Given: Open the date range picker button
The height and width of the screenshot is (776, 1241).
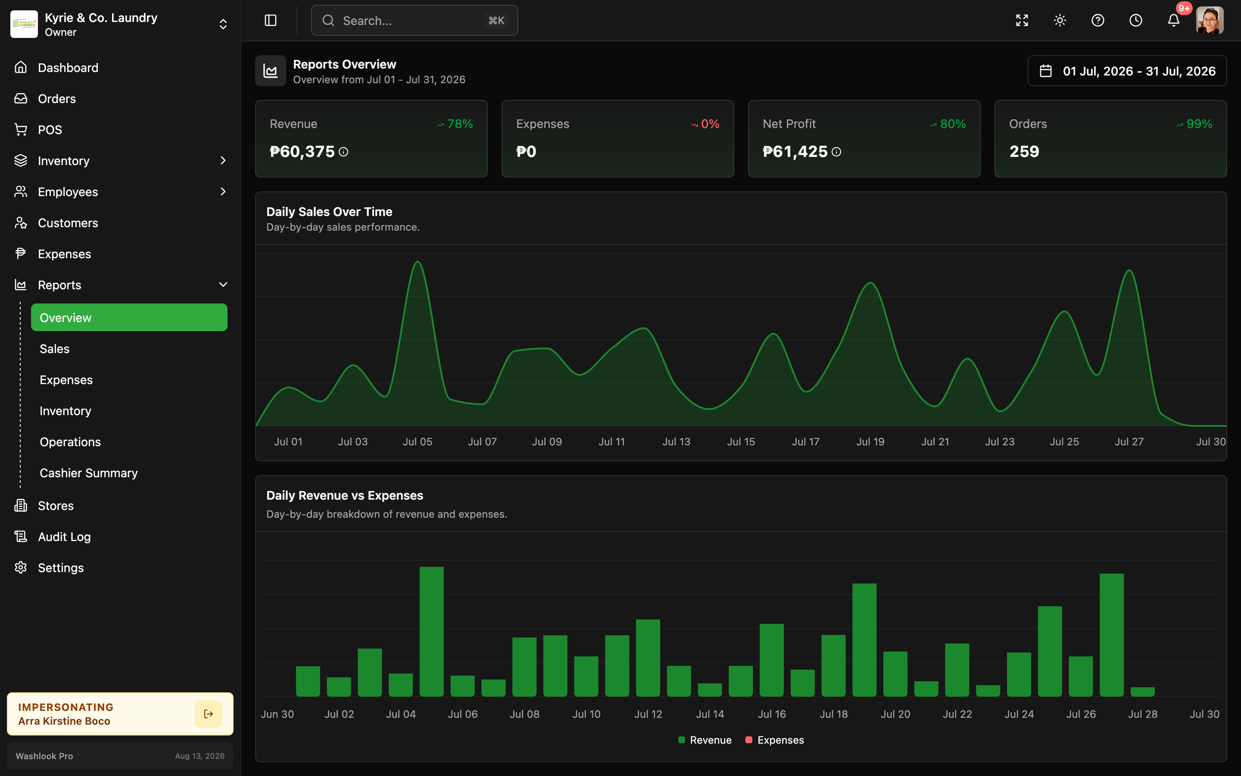Looking at the screenshot, I should pyautogui.click(x=1127, y=71).
